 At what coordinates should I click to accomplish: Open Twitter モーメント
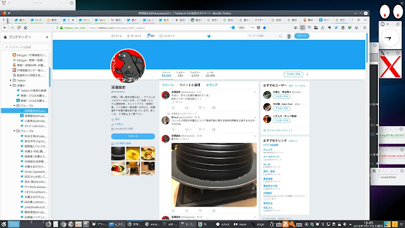[x=134, y=36]
